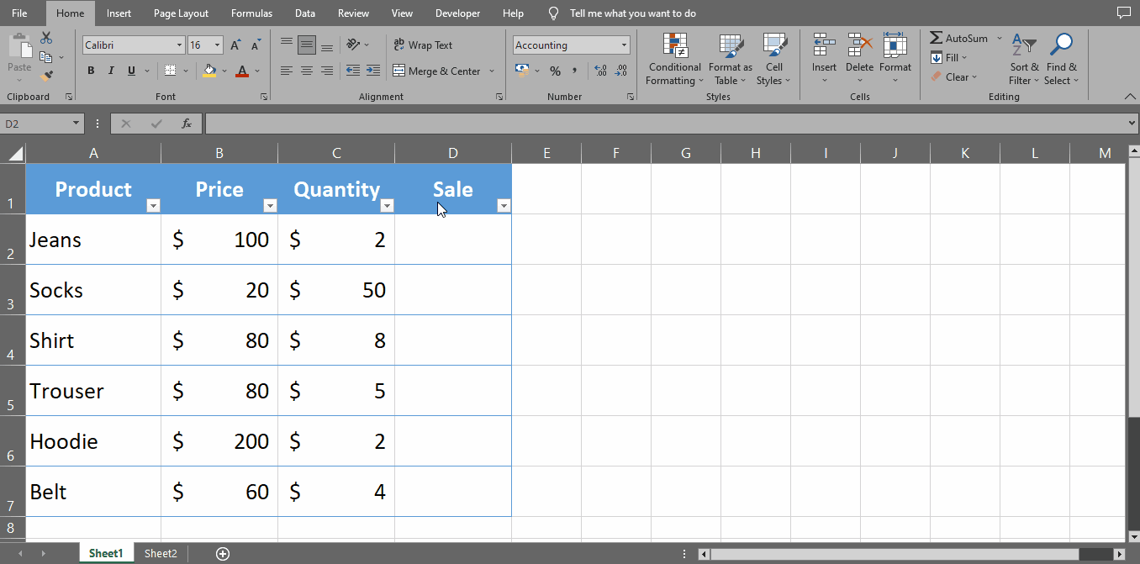Click the Insert Function button

pos(185,123)
